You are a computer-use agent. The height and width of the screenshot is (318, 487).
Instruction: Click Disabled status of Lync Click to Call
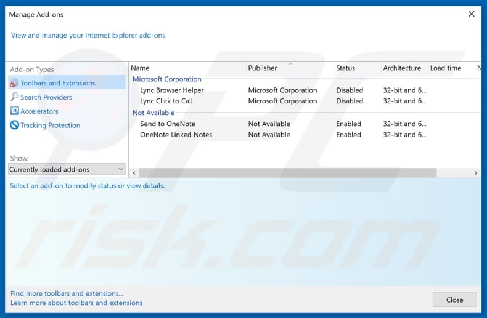tap(350, 101)
